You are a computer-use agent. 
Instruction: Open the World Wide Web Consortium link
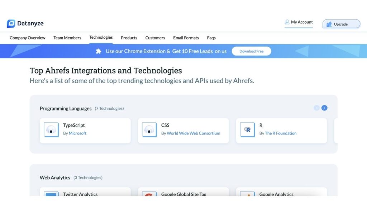tap(193, 133)
